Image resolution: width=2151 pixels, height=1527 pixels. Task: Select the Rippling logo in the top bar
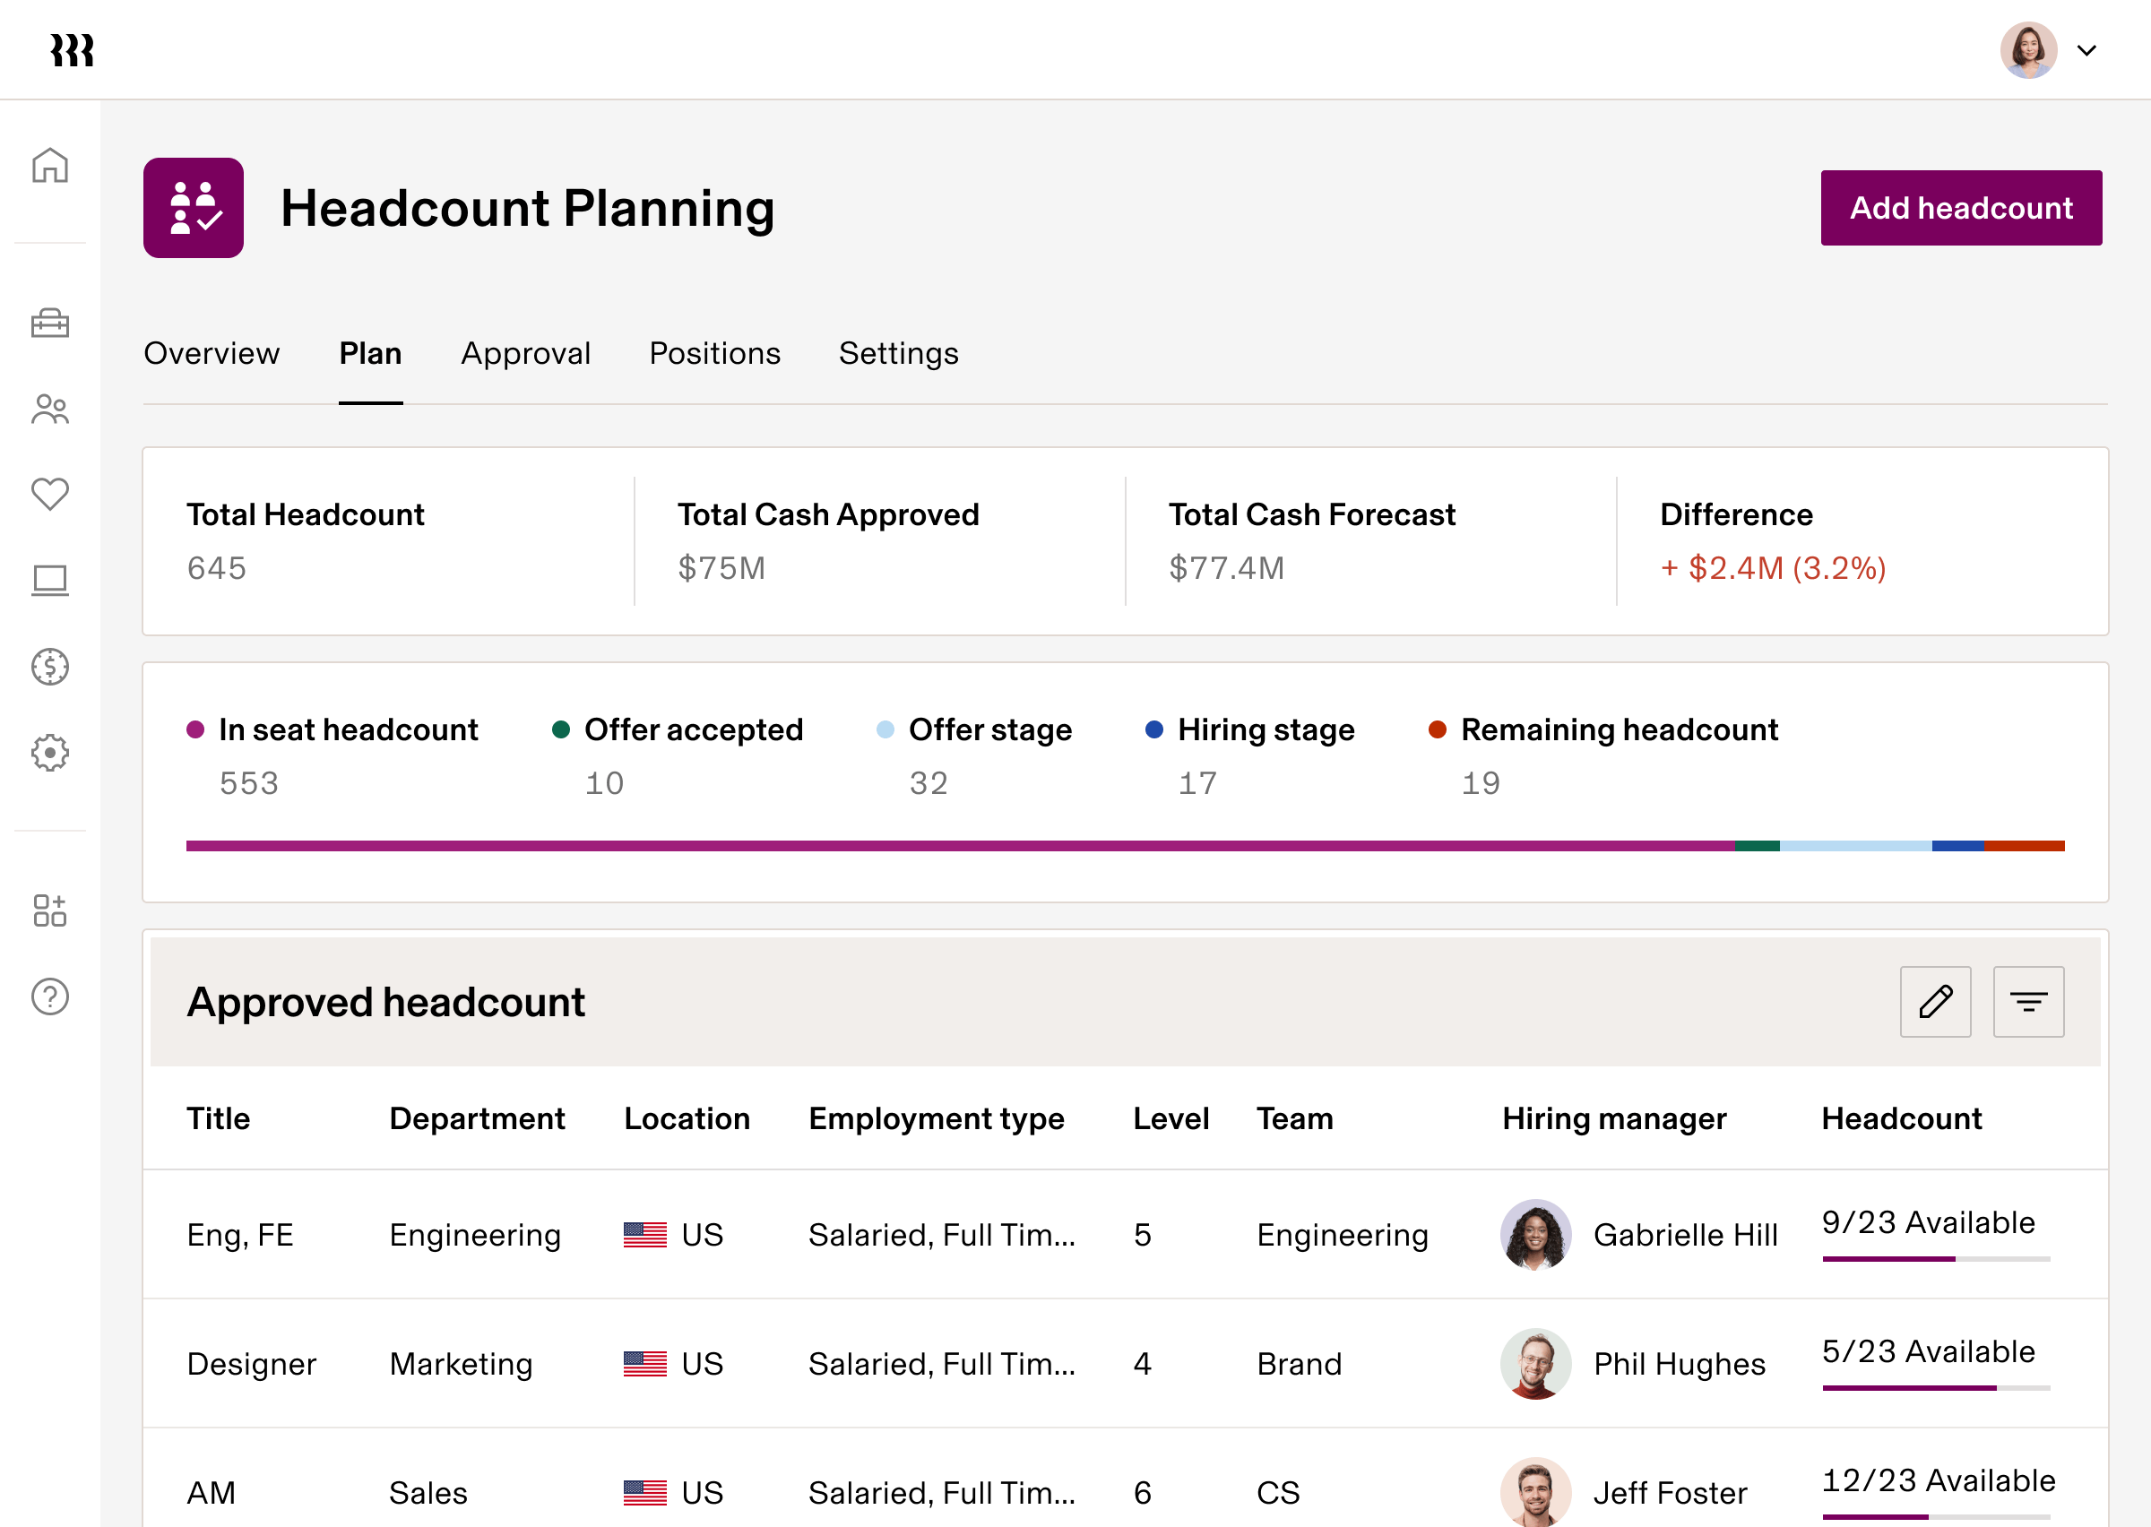[x=73, y=49]
